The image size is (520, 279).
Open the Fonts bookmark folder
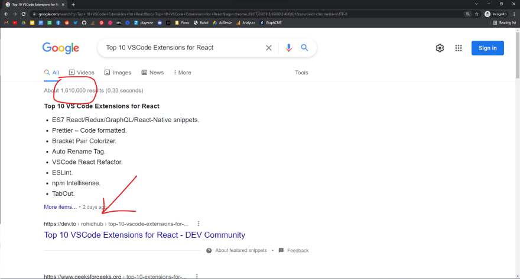coord(182,23)
